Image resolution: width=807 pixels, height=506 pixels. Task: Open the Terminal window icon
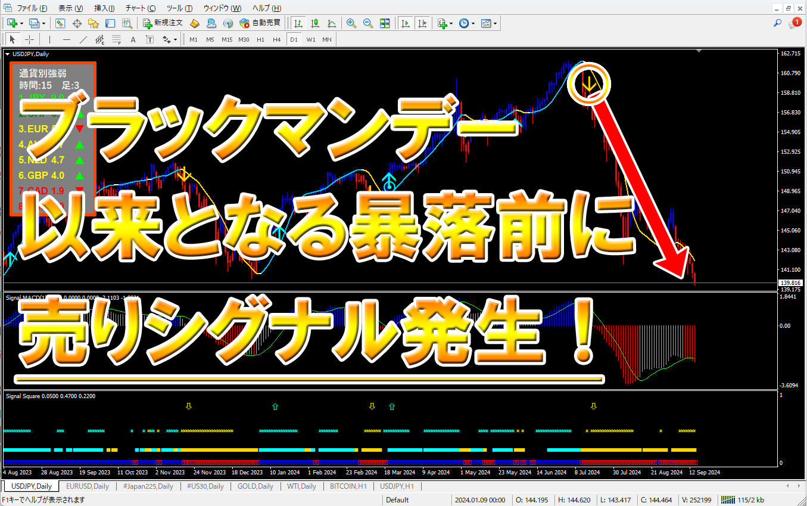tap(110, 23)
